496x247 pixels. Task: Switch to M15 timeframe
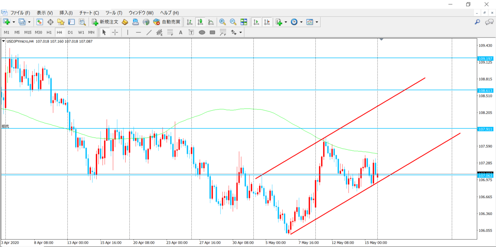(x=28, y=32)
